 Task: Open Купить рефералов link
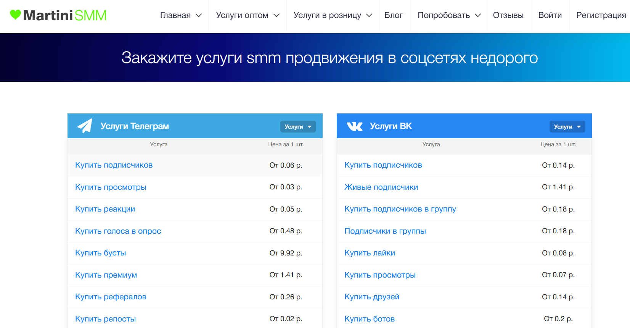tap(111, 297)
